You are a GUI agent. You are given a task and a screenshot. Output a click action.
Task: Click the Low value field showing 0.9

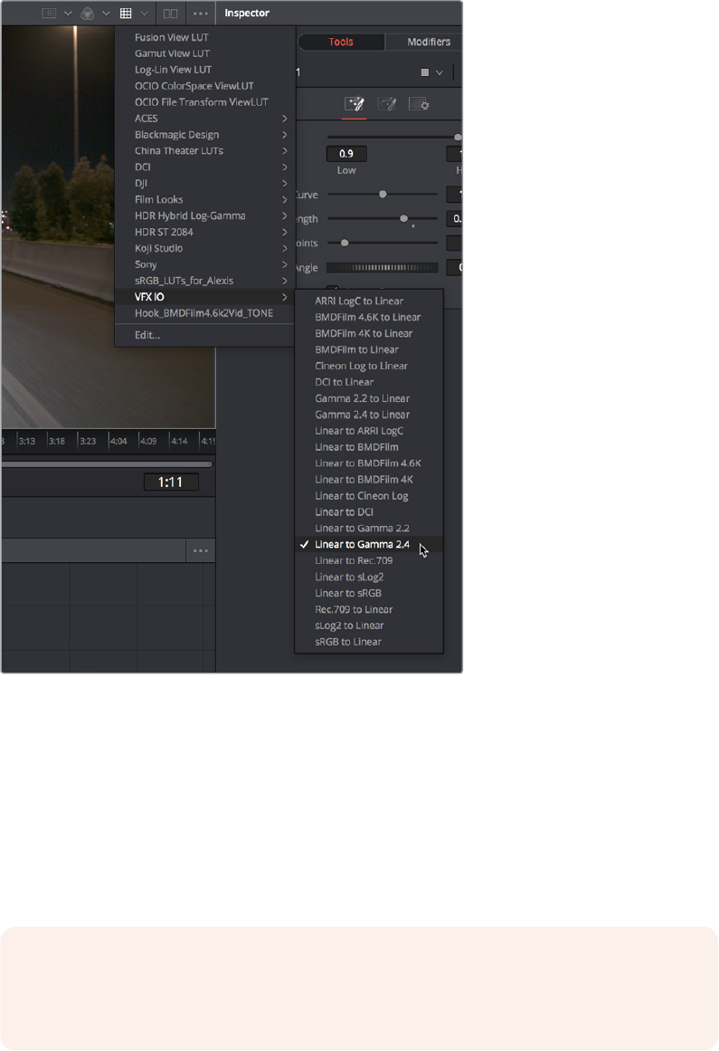(346, 154)
